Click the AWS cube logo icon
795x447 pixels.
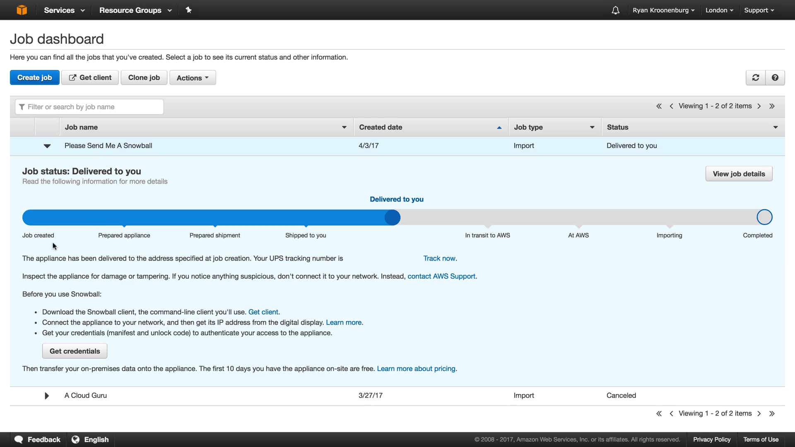(x=22, y=10)
